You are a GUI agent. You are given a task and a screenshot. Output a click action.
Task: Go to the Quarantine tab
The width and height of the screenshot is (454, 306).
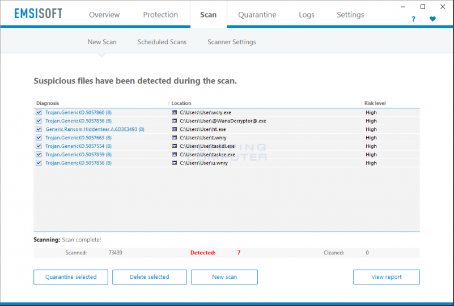point(257,15)
